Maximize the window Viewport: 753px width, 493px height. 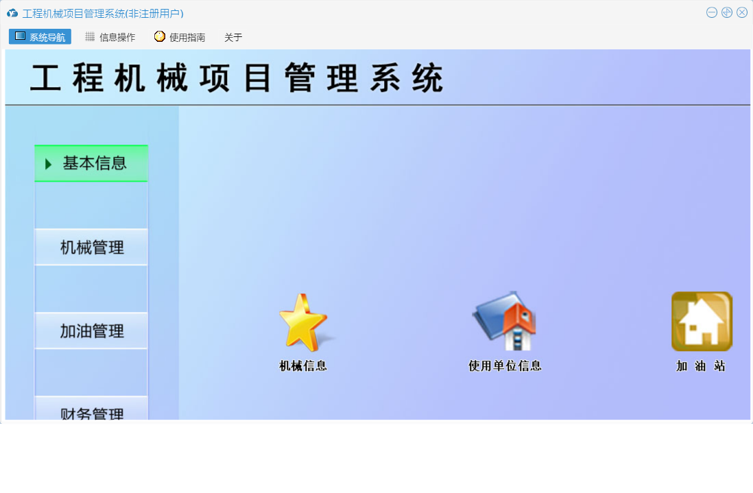(727, 13)
